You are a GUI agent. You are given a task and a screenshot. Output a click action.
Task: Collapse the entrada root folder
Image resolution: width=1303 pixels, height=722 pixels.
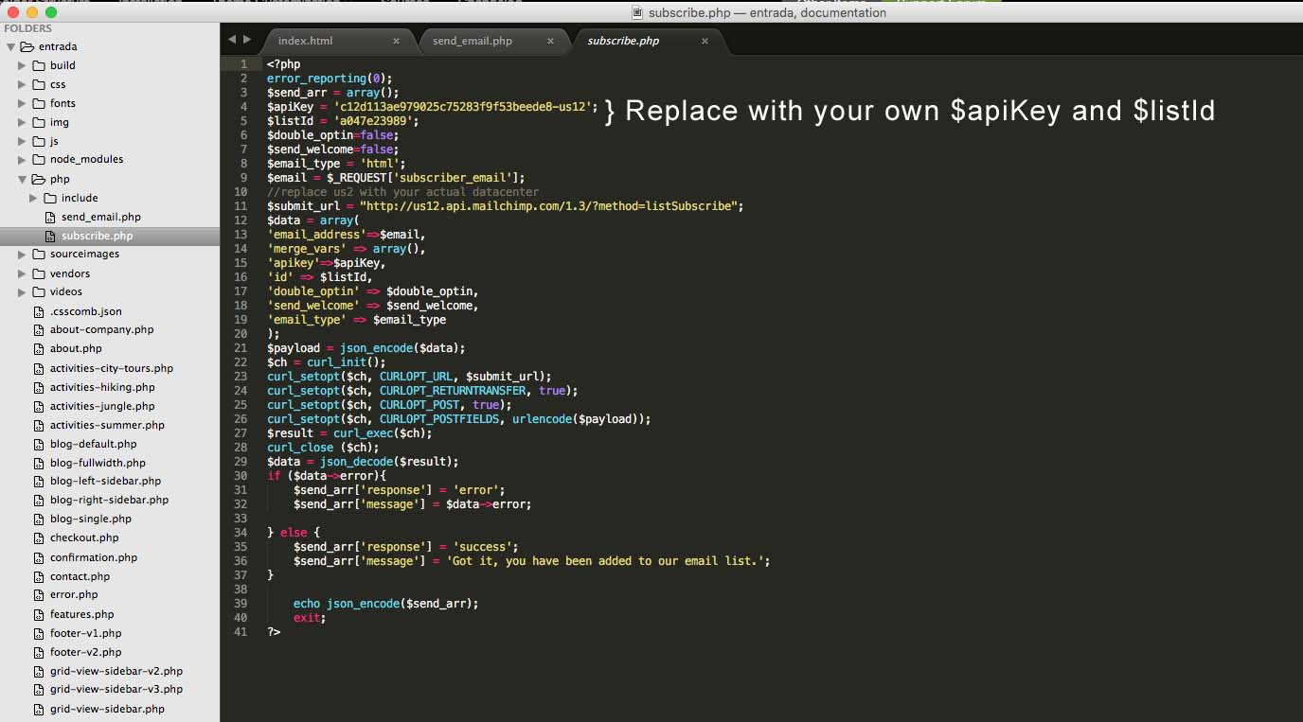[x=10, y=46]
